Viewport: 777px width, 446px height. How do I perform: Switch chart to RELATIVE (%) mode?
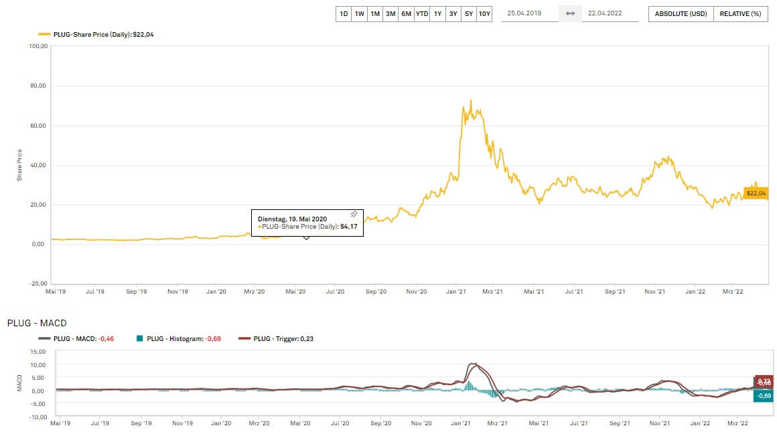click(740, 14)
